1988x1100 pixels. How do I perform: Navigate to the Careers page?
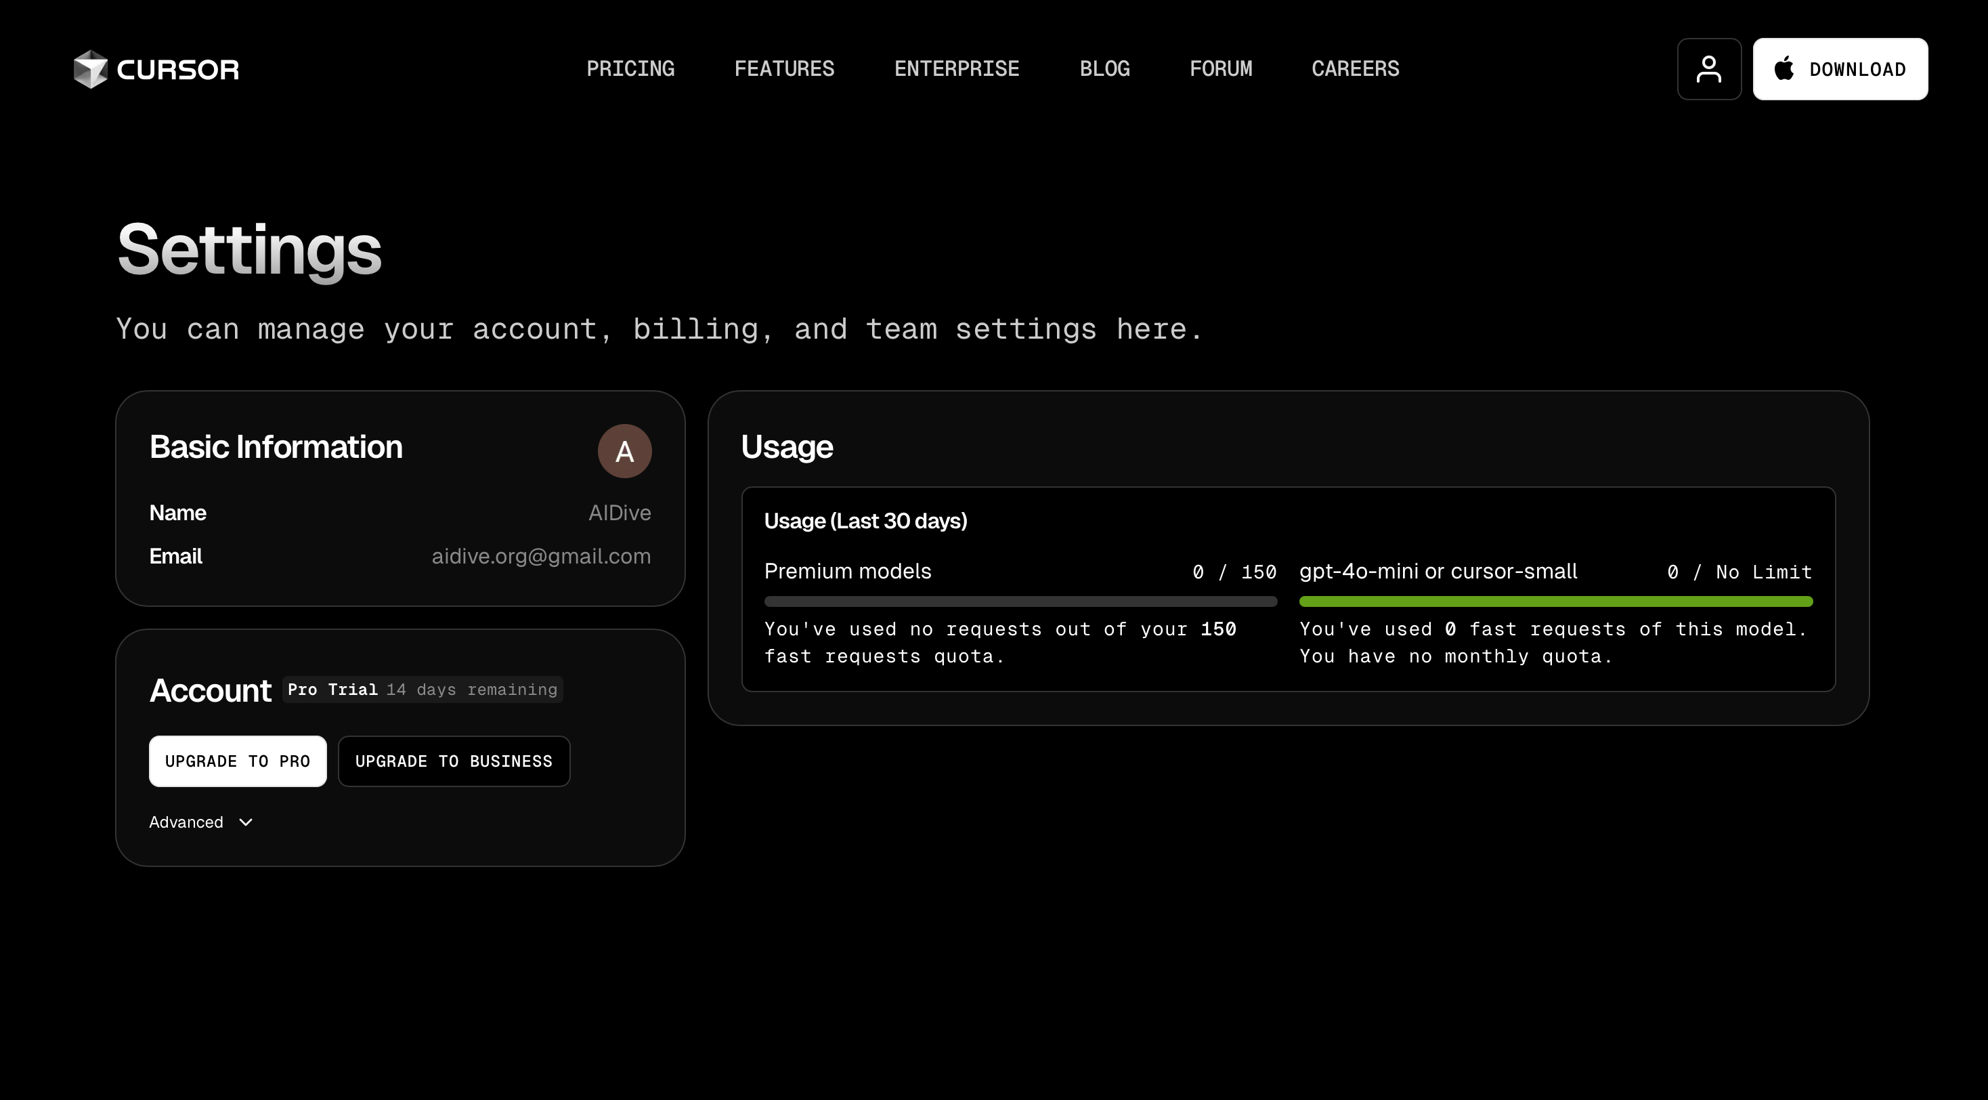[1355, 68]
